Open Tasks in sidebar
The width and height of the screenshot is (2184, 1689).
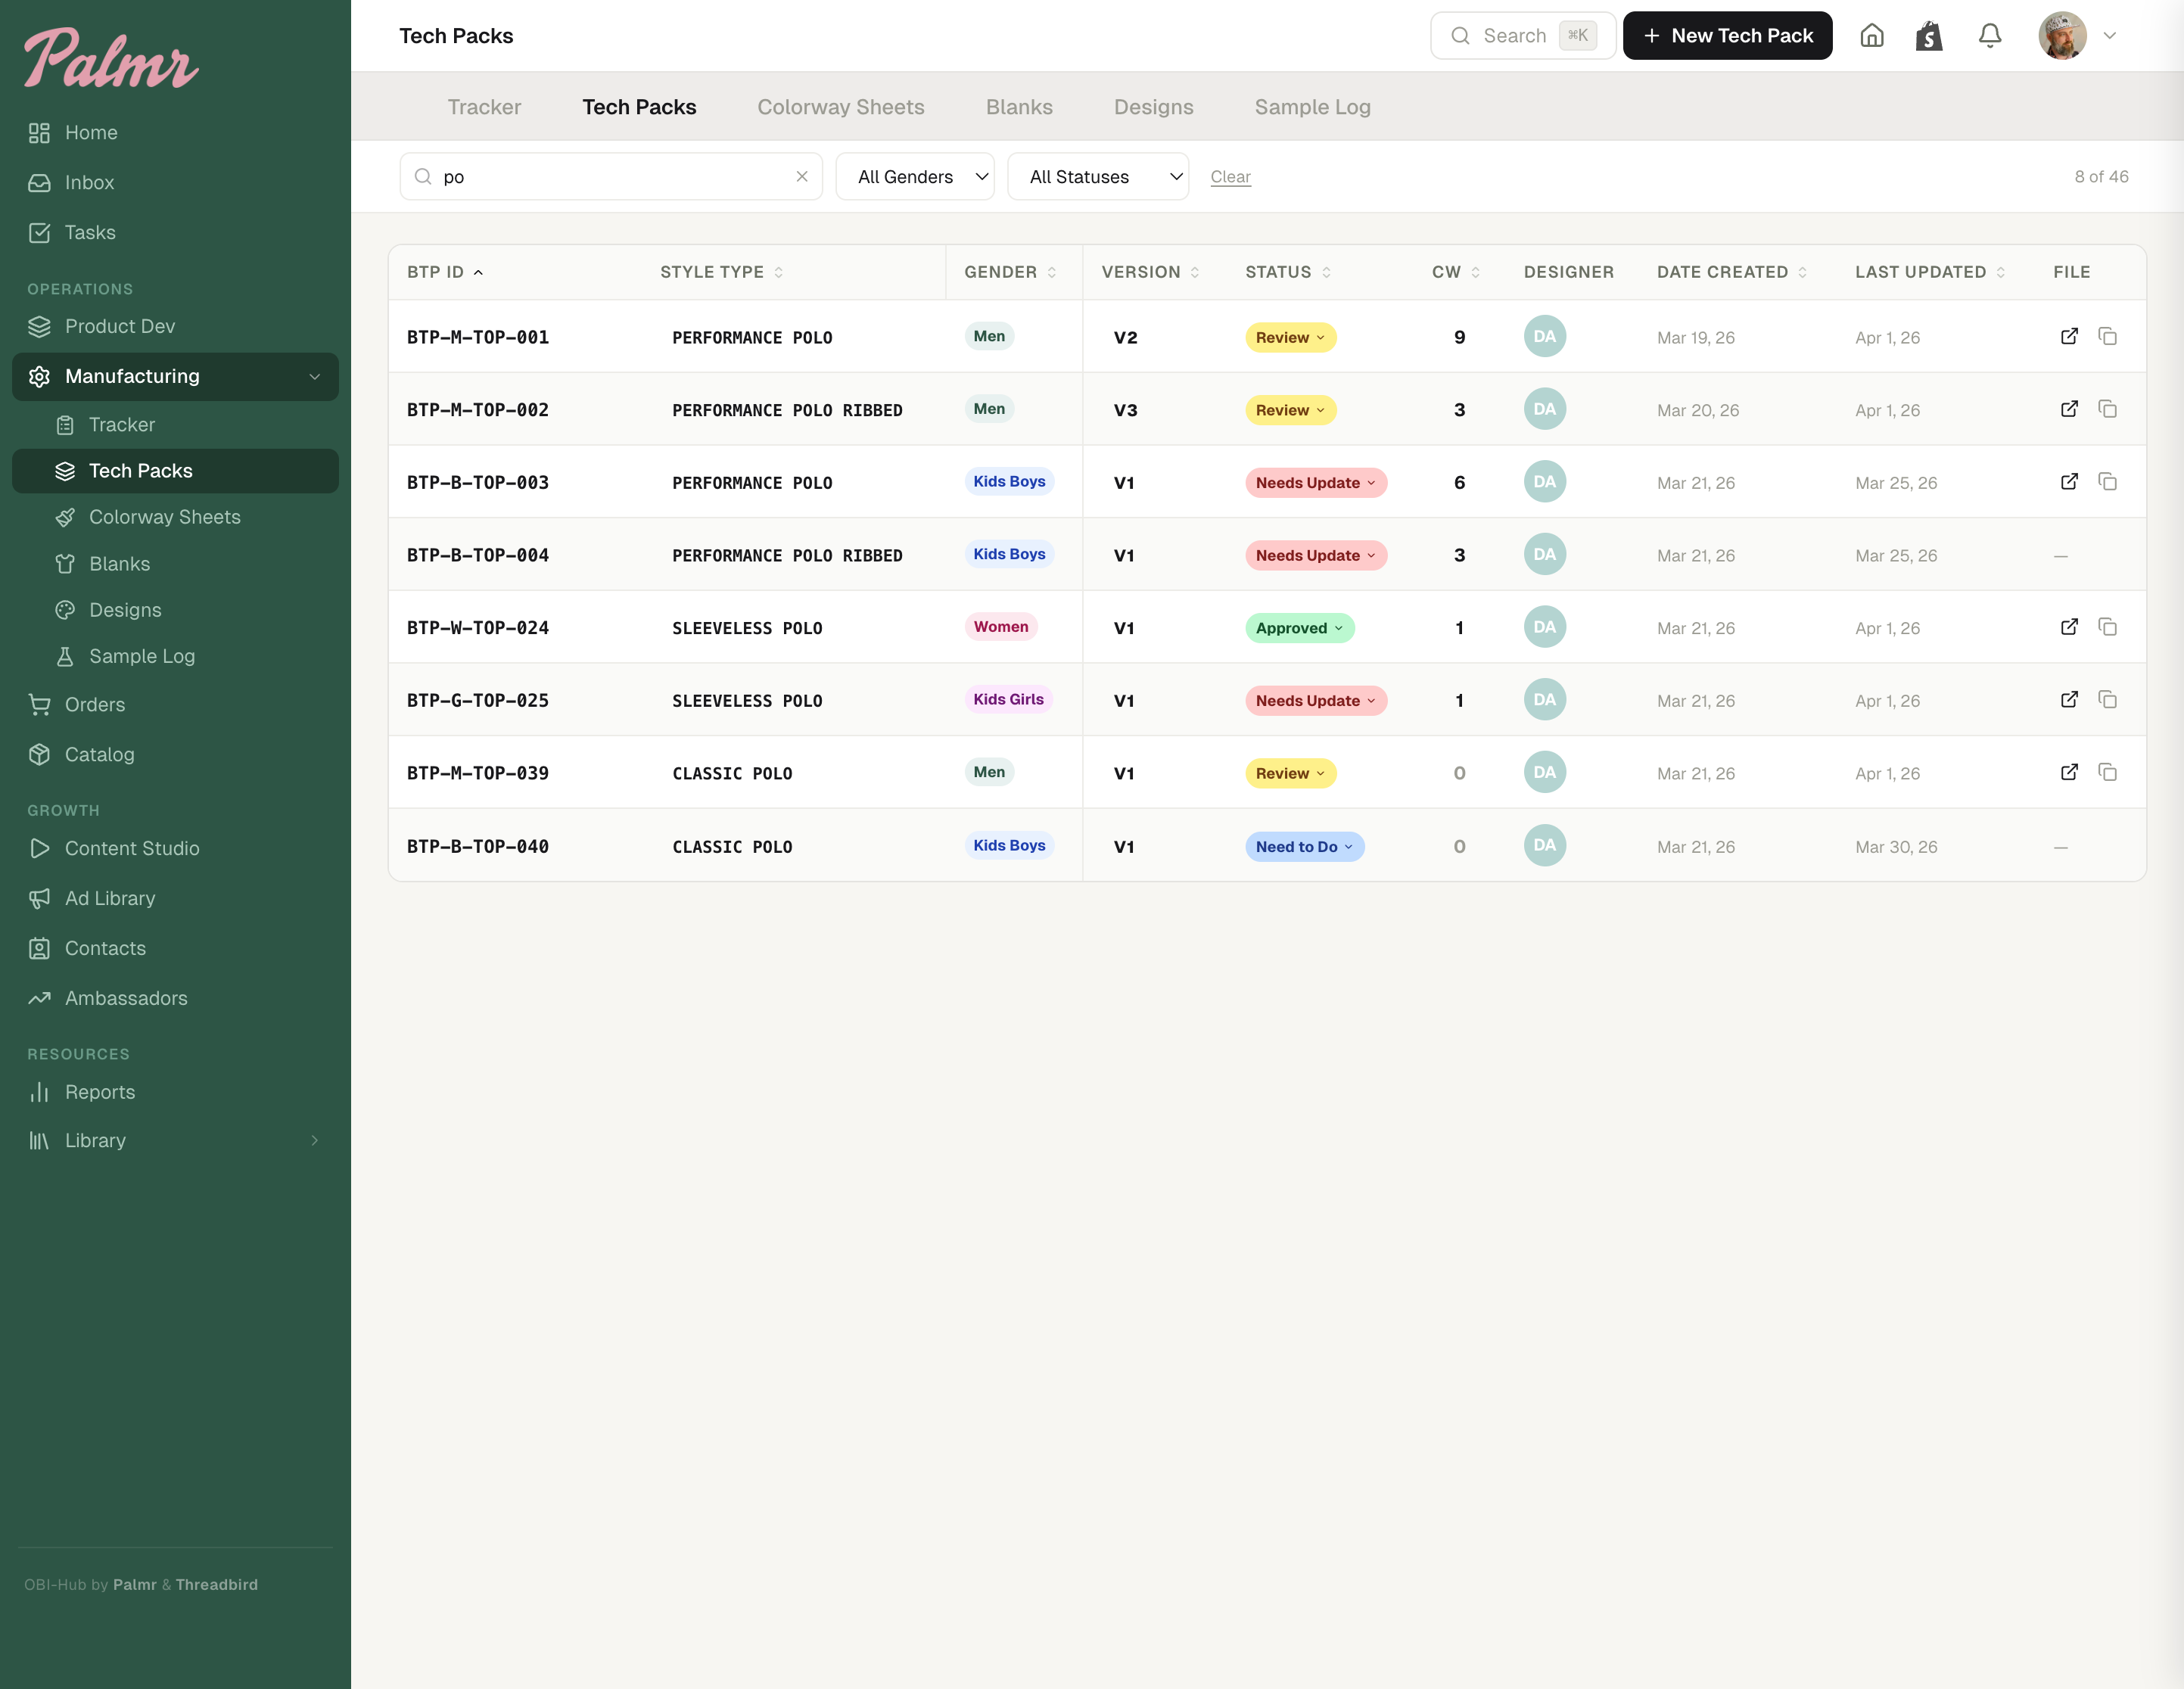(x=175, y=233)
